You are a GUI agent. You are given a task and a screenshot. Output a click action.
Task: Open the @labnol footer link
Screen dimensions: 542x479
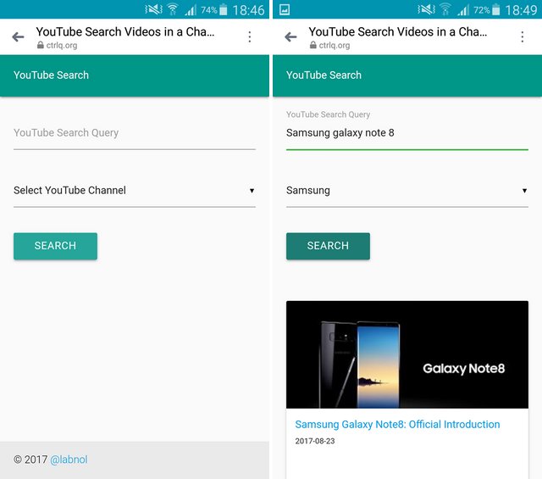[69, 460]
